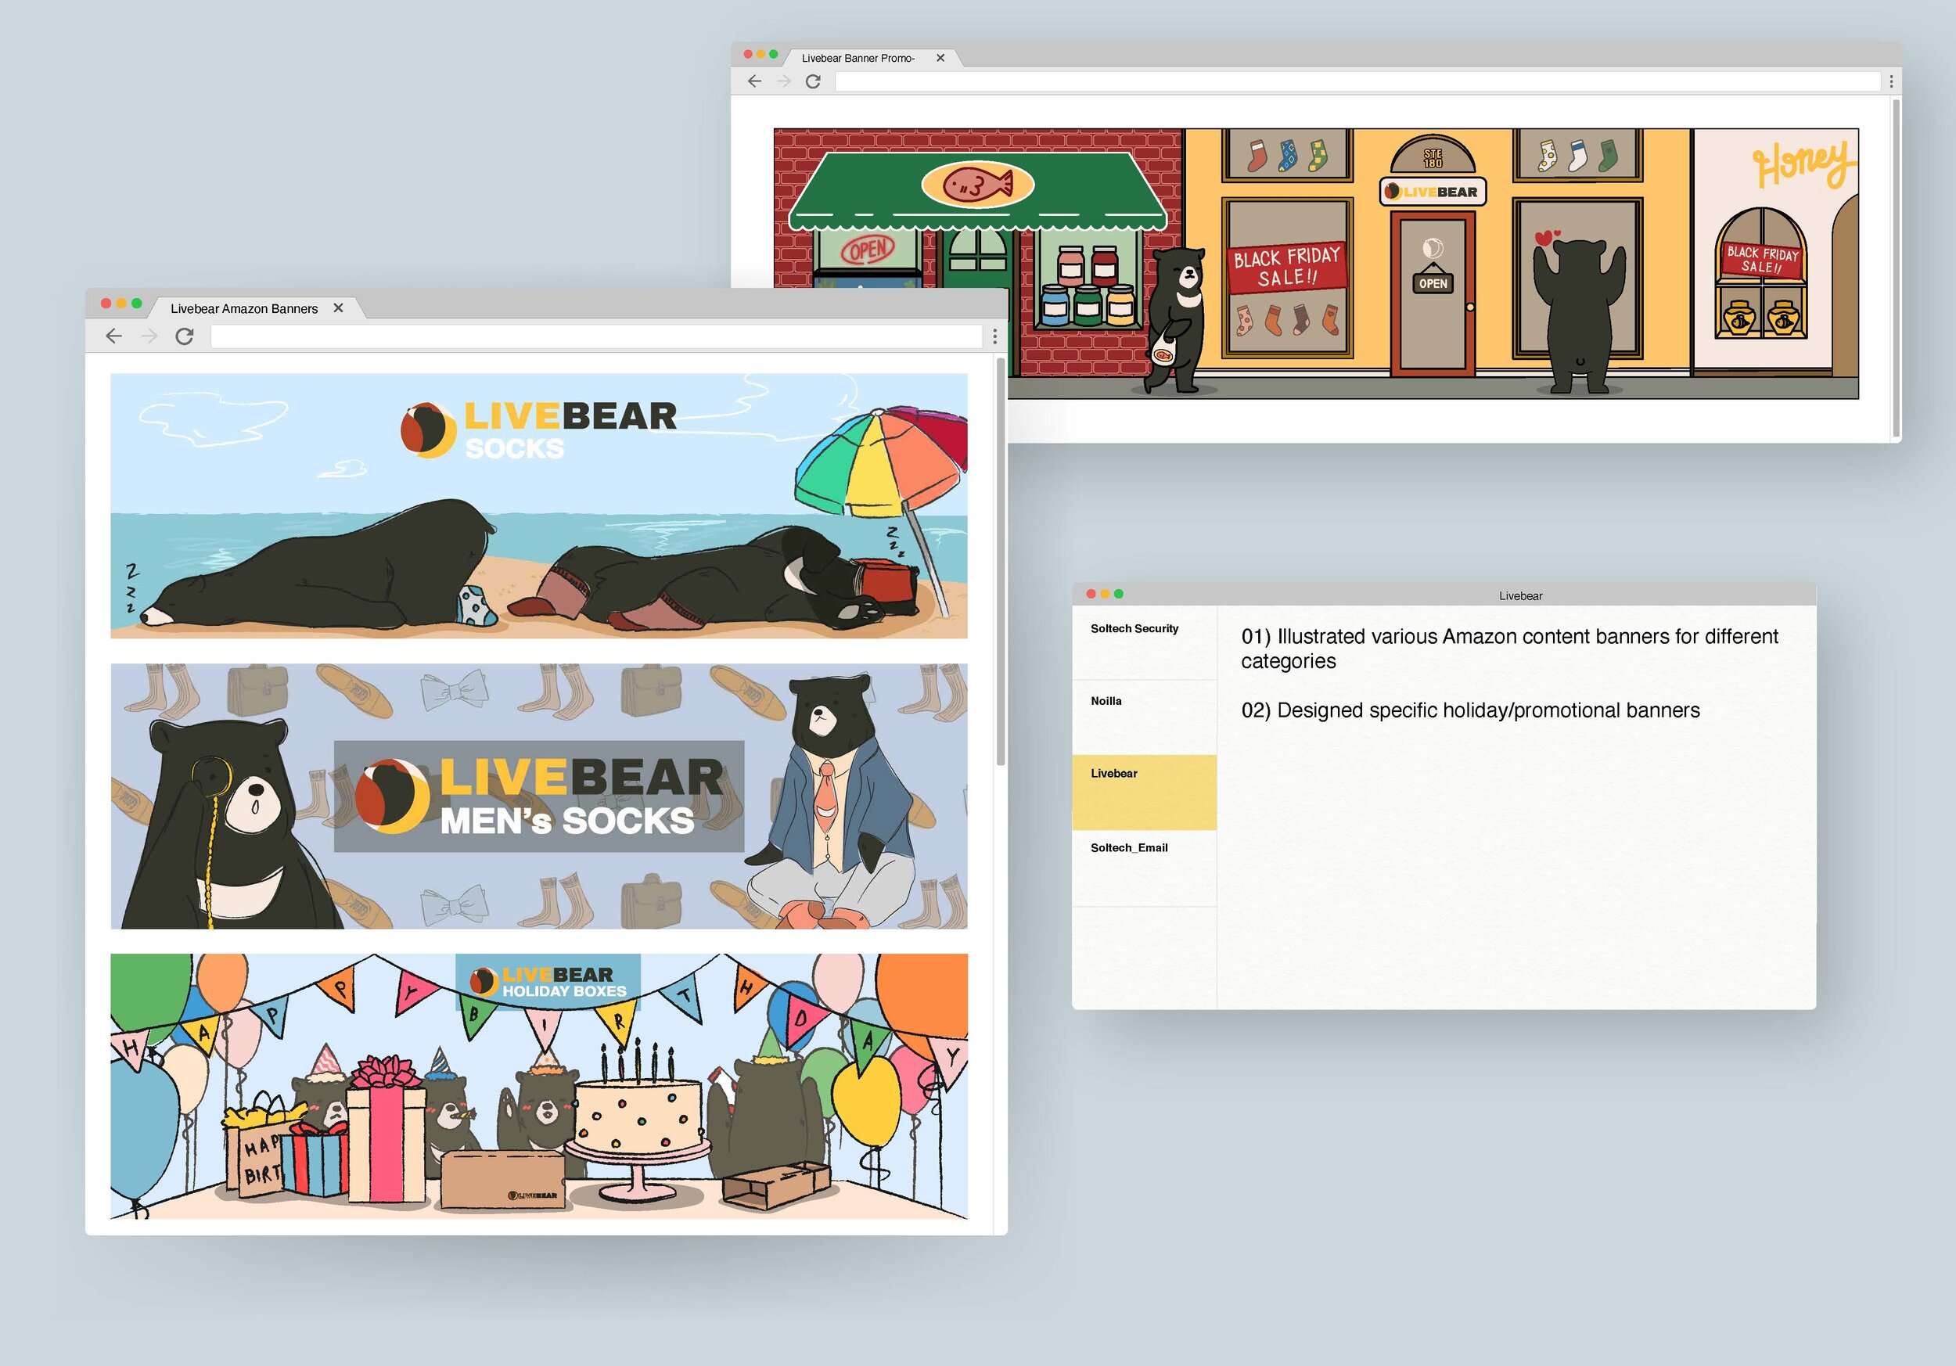Close the Livebear Amazon Banners tab

[338, 308]
